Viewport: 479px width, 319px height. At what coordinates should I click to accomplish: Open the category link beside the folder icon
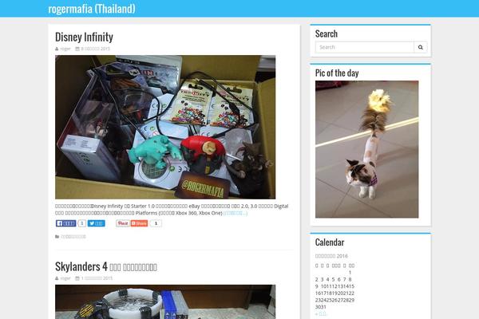pos(73,237)
